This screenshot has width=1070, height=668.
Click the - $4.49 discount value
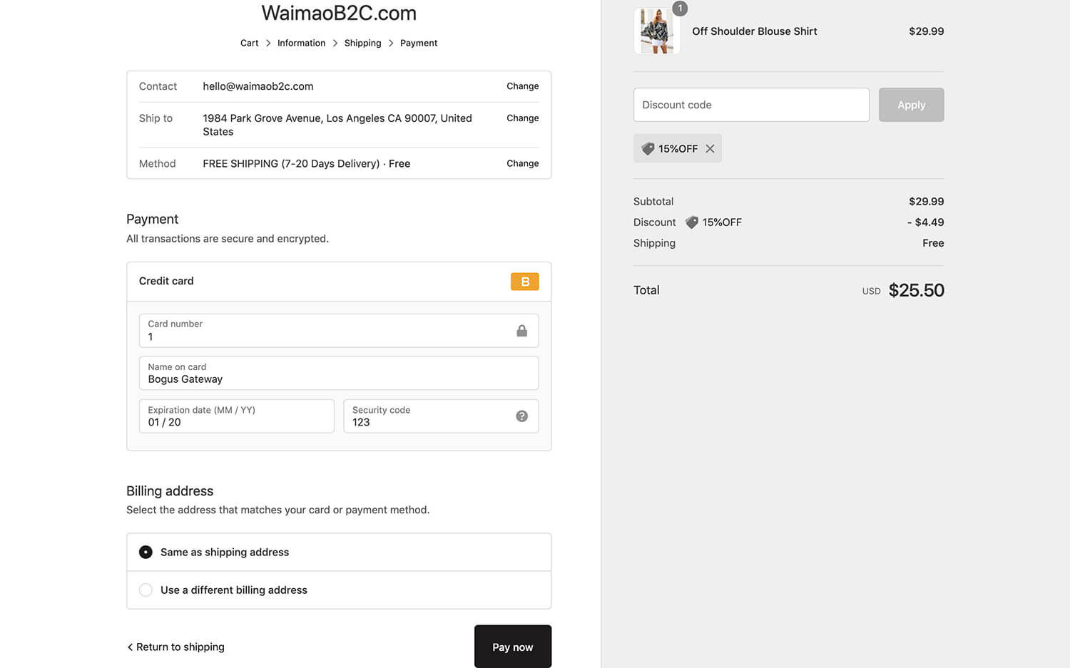point(925,222)
